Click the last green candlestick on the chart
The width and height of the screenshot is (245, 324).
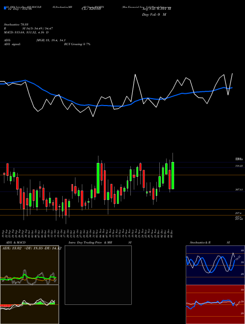[x=172, y=175]
